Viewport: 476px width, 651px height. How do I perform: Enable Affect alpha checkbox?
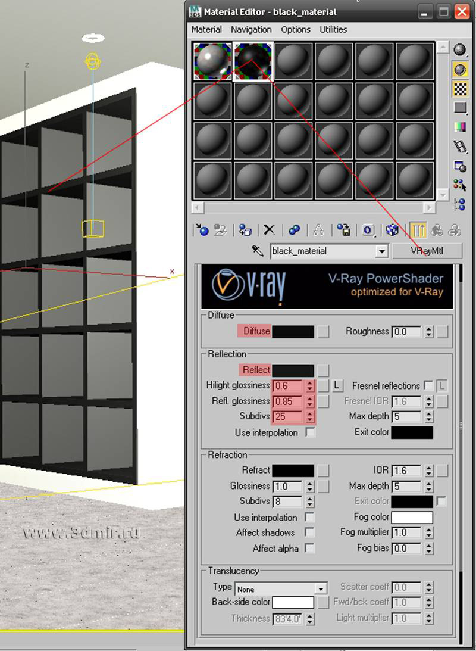click(x=310, y=548)
